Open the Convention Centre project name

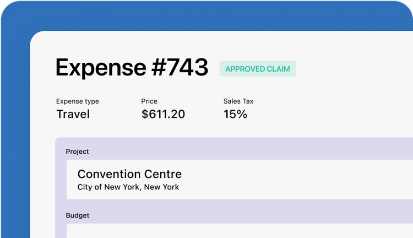pyautogui.click(x=129, y=174)
